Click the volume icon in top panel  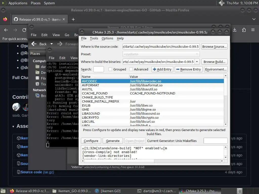[222, 3]
